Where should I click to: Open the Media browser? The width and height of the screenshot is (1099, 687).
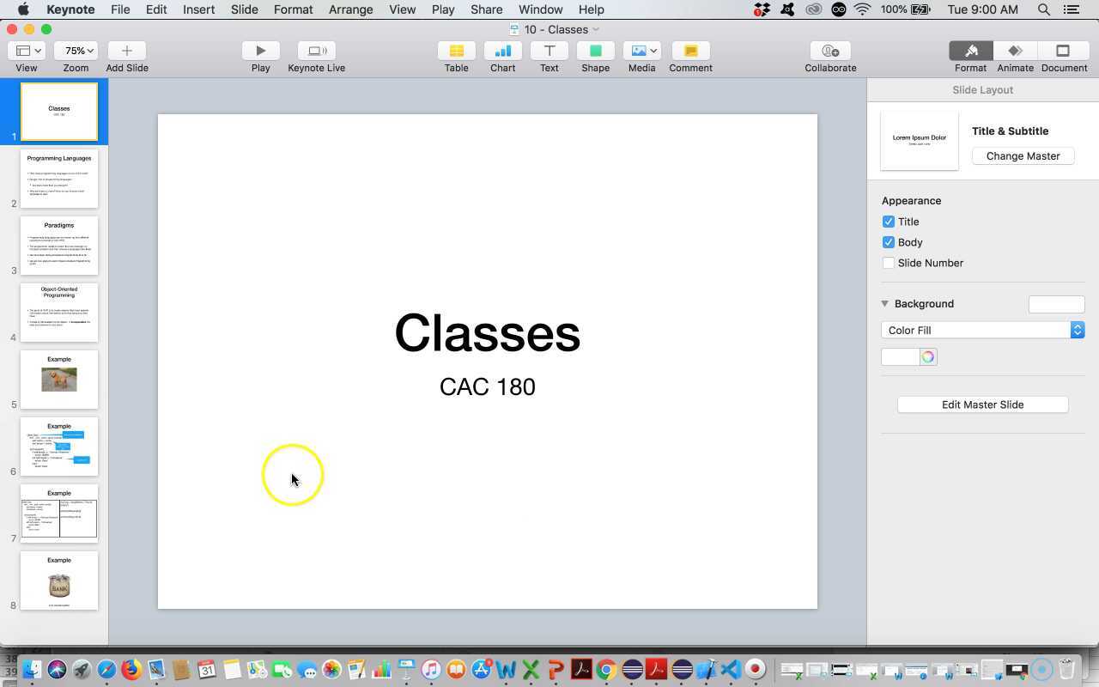(x=641, y=56)
